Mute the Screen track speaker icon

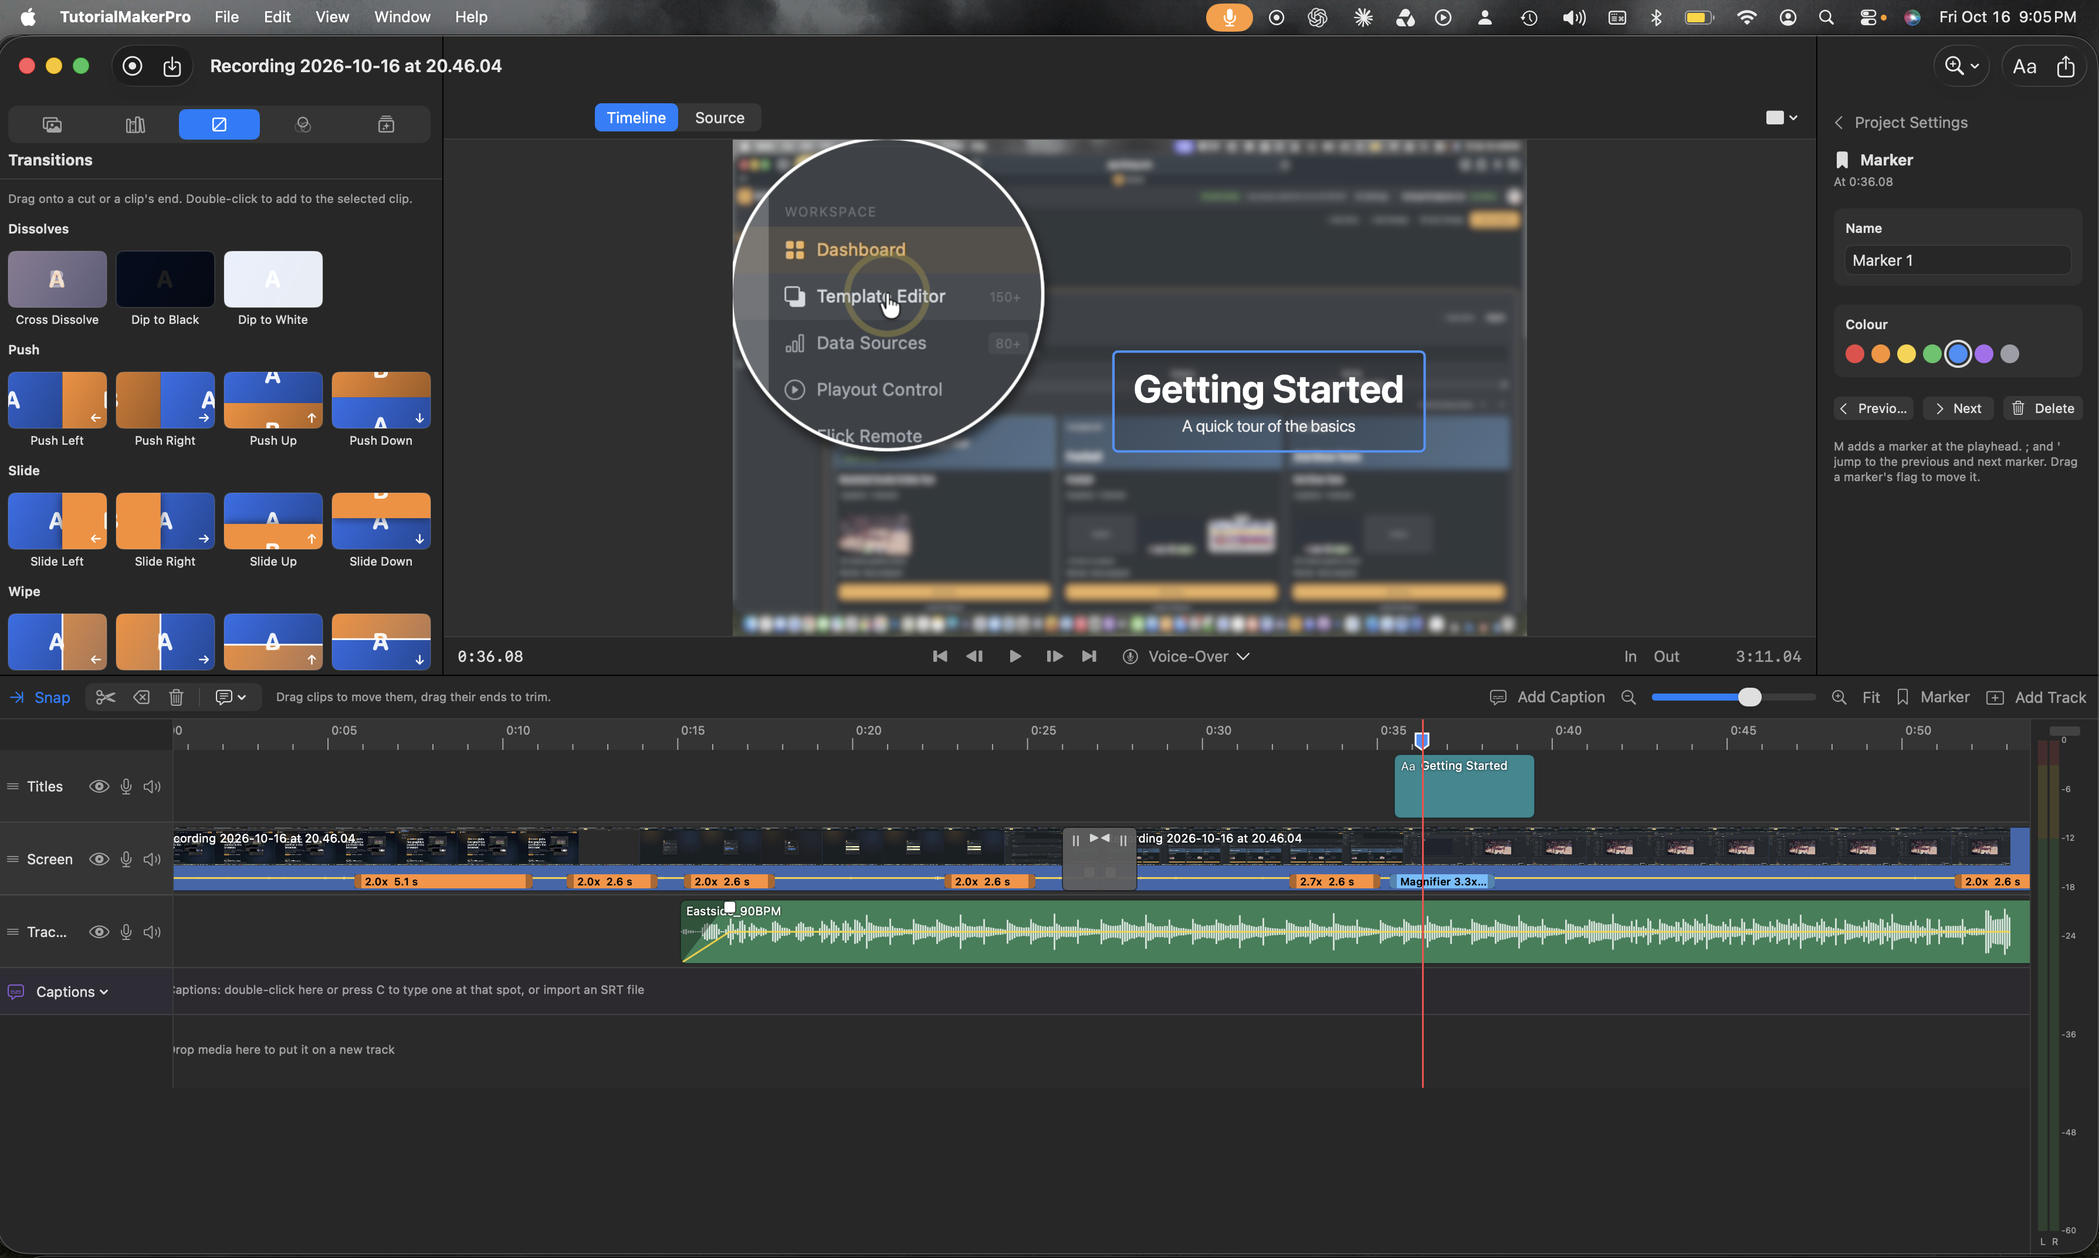(152, 859)
